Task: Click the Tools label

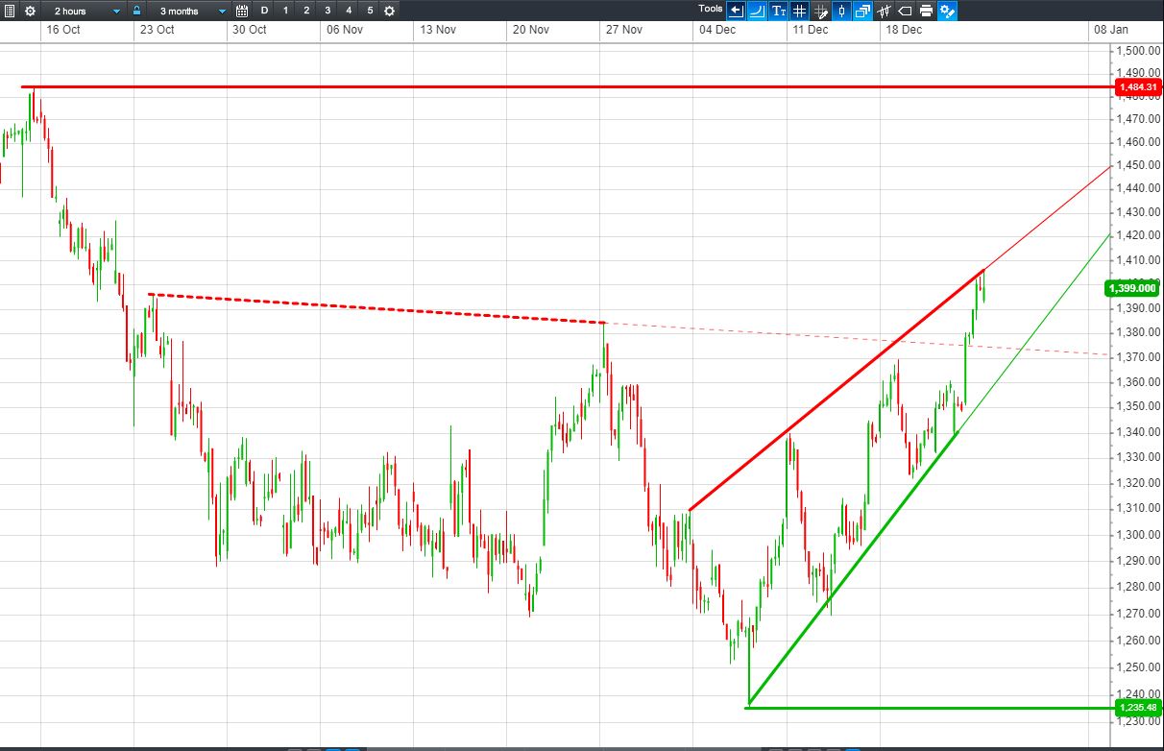Action: pyautogui.click(x=711, y=9)
